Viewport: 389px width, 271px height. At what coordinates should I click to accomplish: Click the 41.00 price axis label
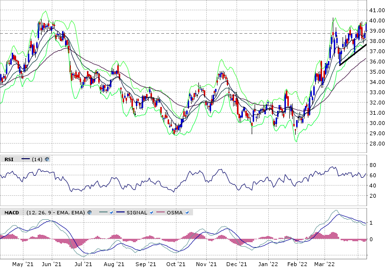[377, 10]
